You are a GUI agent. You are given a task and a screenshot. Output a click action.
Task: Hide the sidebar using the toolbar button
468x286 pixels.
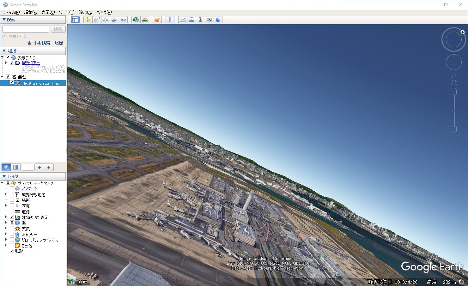point(75,20)
